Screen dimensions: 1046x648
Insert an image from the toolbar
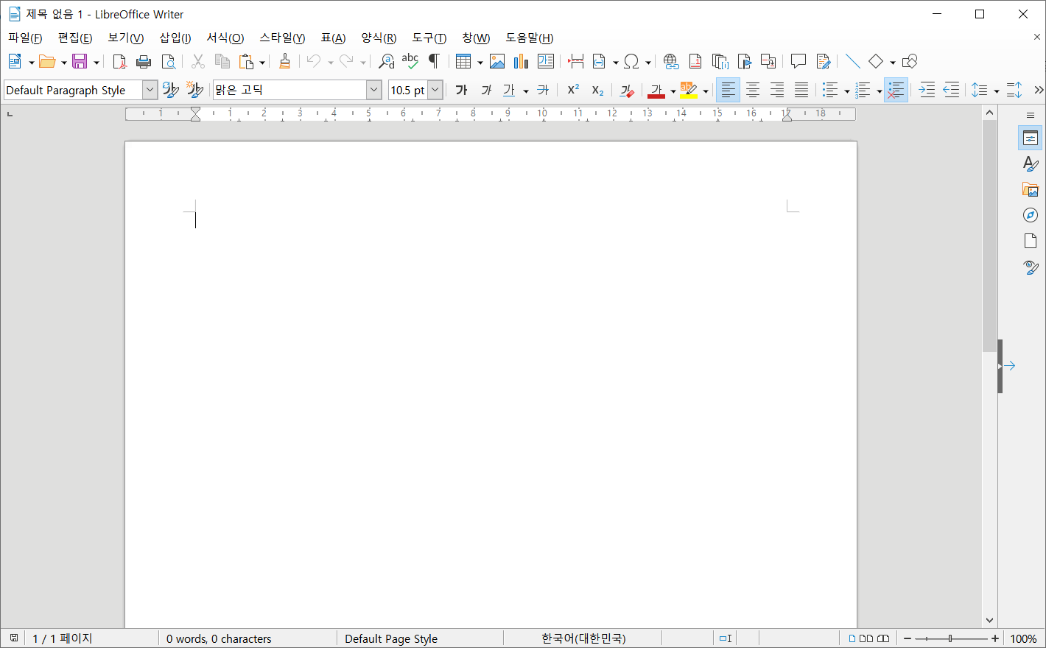click(x=497, y=62)
